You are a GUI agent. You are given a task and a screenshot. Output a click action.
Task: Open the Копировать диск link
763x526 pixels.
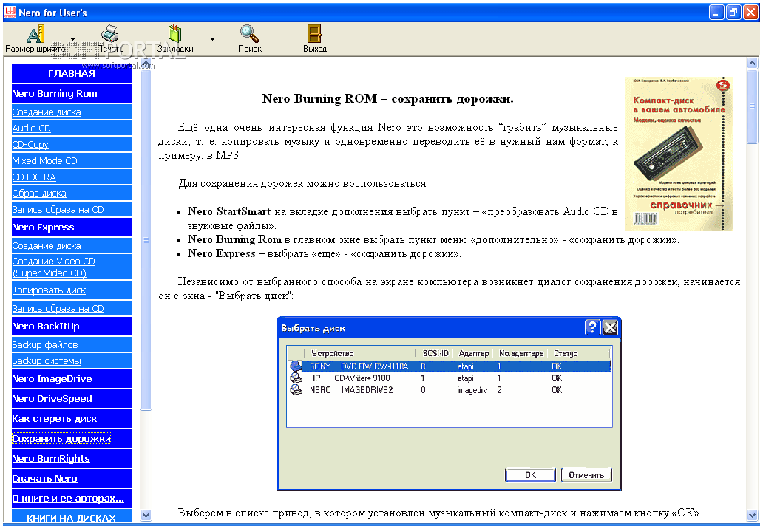[x=49, y=290]
